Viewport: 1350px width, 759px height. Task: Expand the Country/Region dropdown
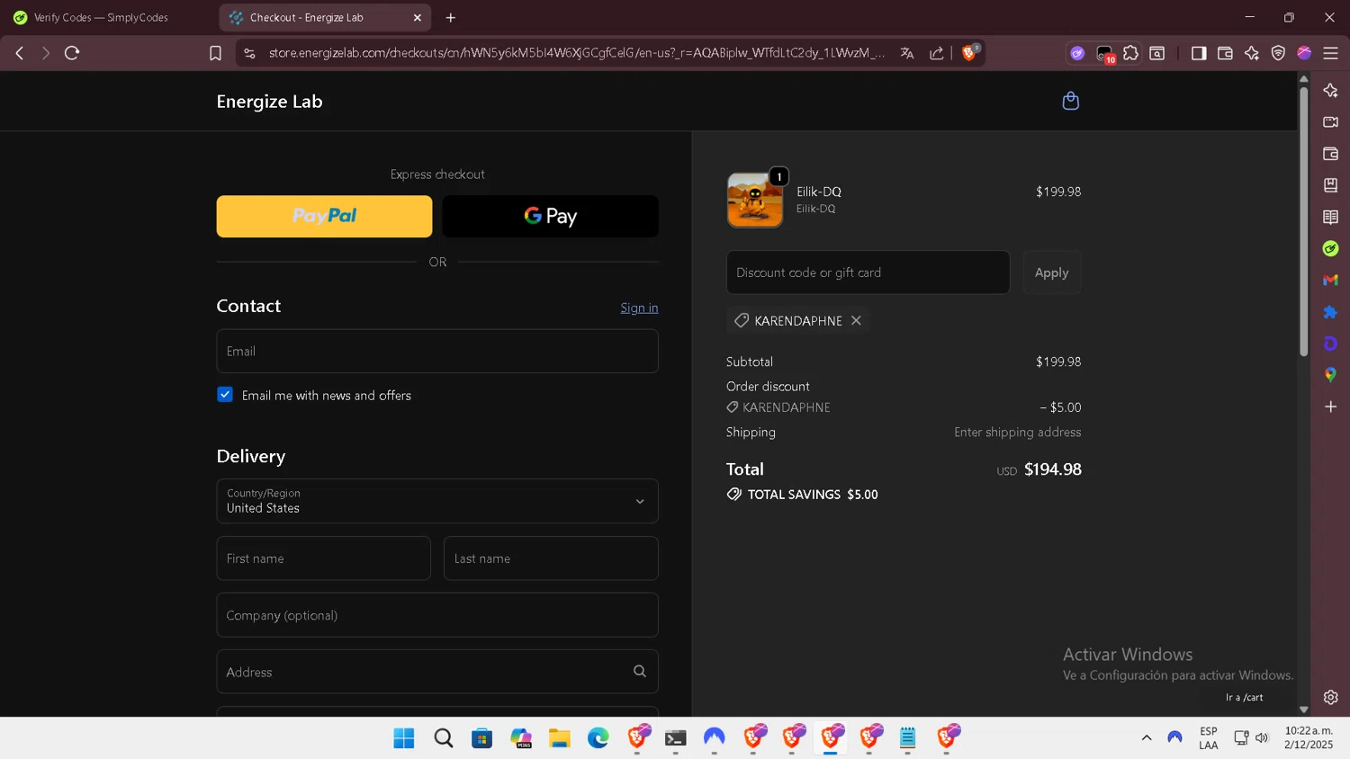pos(437,501)
